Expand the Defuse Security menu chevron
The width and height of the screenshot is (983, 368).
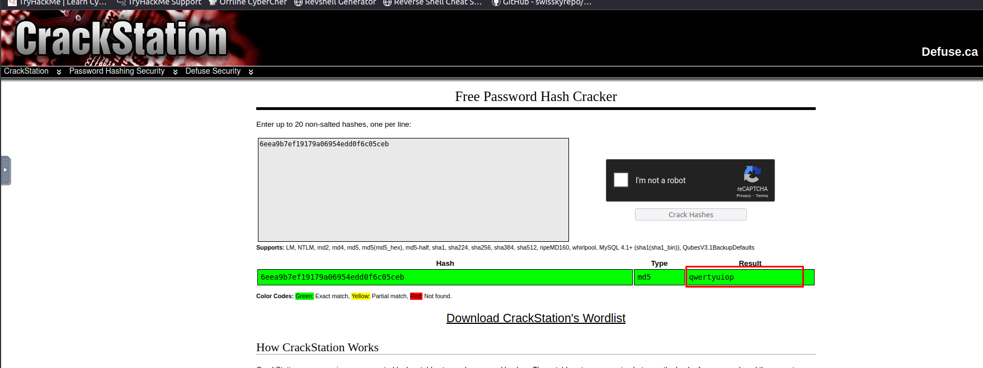[251, 72]
